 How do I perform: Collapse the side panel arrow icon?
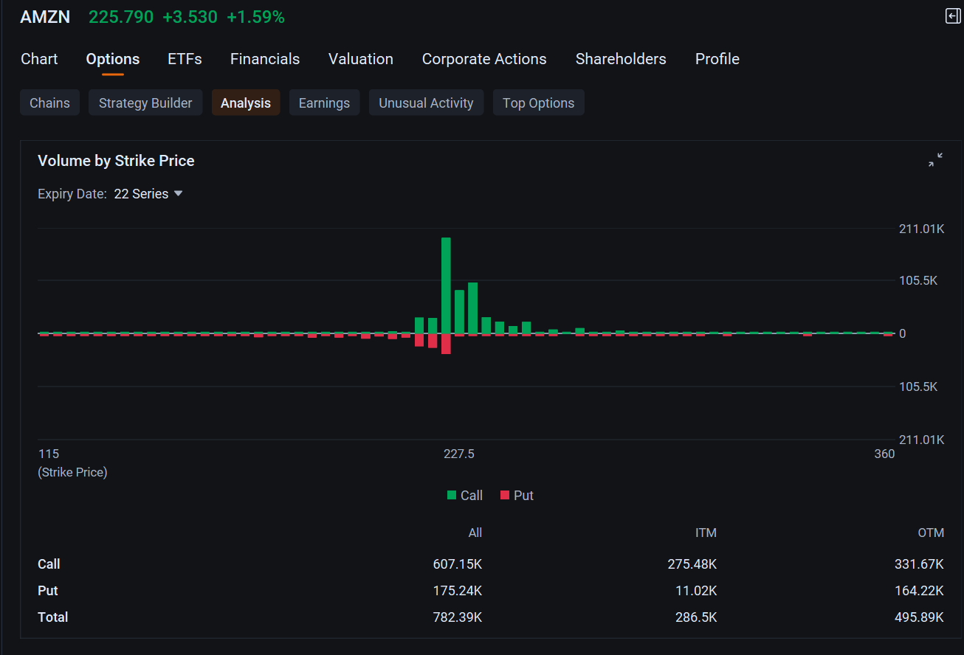click(x=953, y=16)
